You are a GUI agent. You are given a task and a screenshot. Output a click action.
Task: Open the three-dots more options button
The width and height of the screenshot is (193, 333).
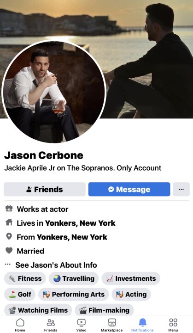tap(181, 189)
